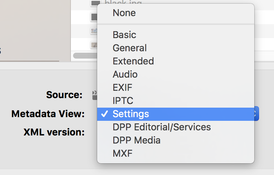Pick General in the dropdown list
Screen dimensions: 274x175
130,48
